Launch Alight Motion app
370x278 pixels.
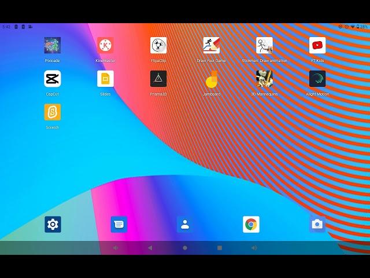(317, 79)
